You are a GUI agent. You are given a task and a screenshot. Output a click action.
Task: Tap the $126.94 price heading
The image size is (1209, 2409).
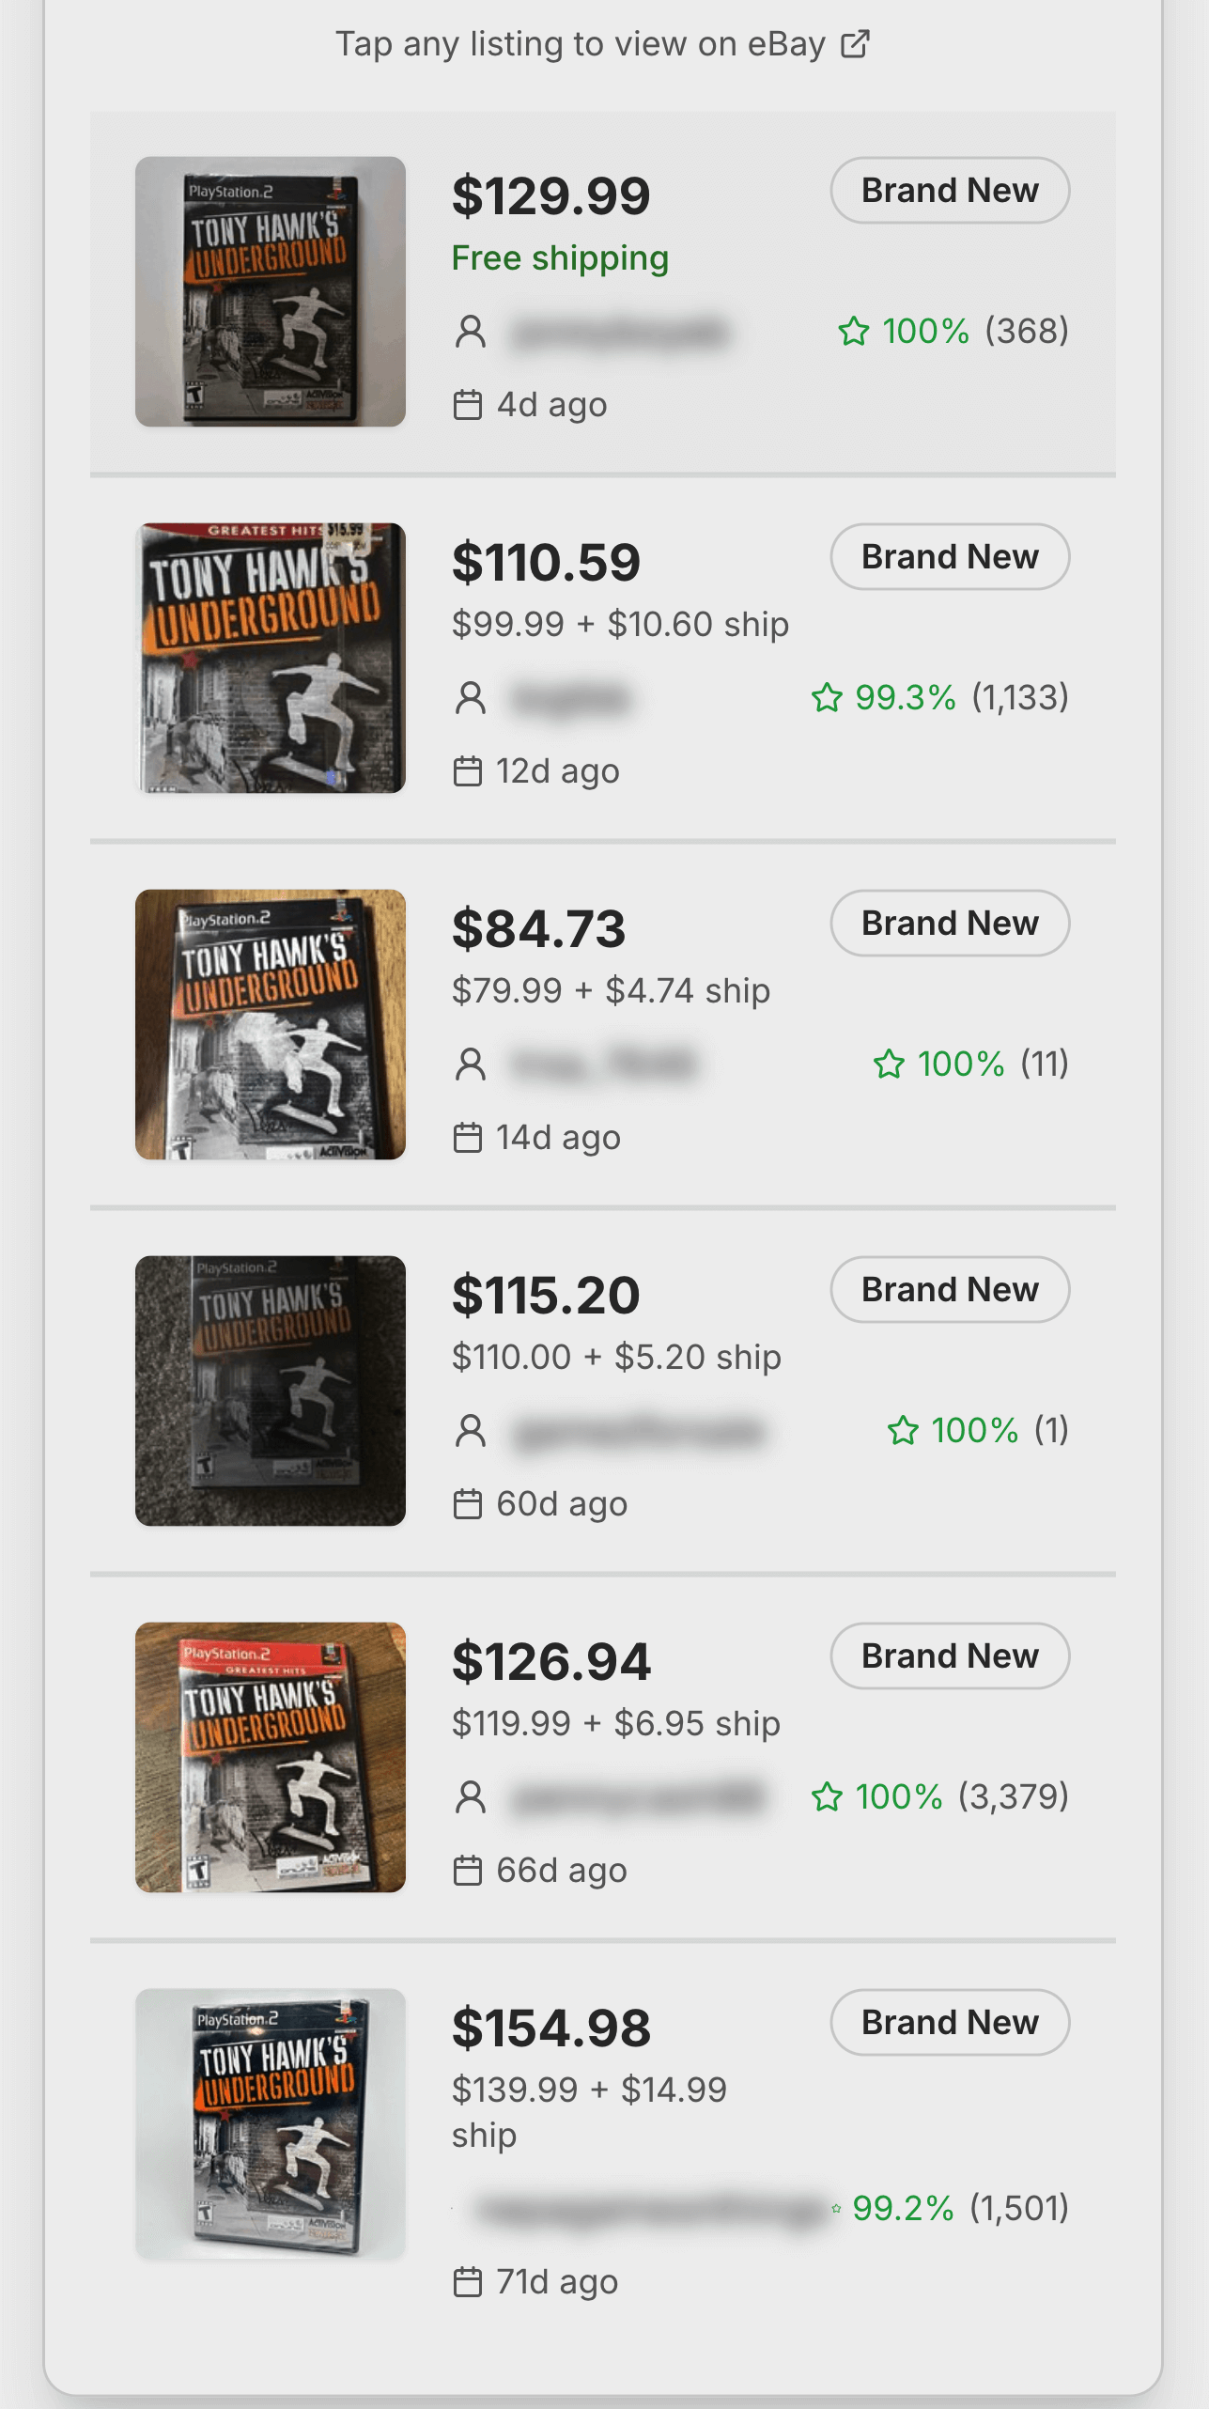[x=551, y=1662]
